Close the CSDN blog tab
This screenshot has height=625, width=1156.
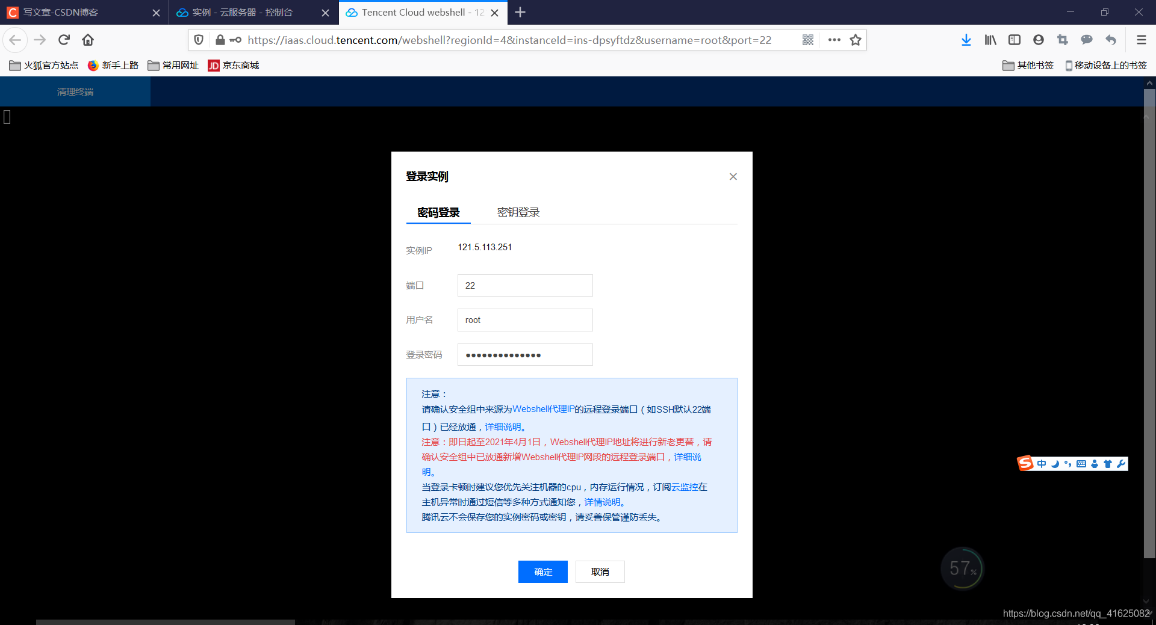156,13
